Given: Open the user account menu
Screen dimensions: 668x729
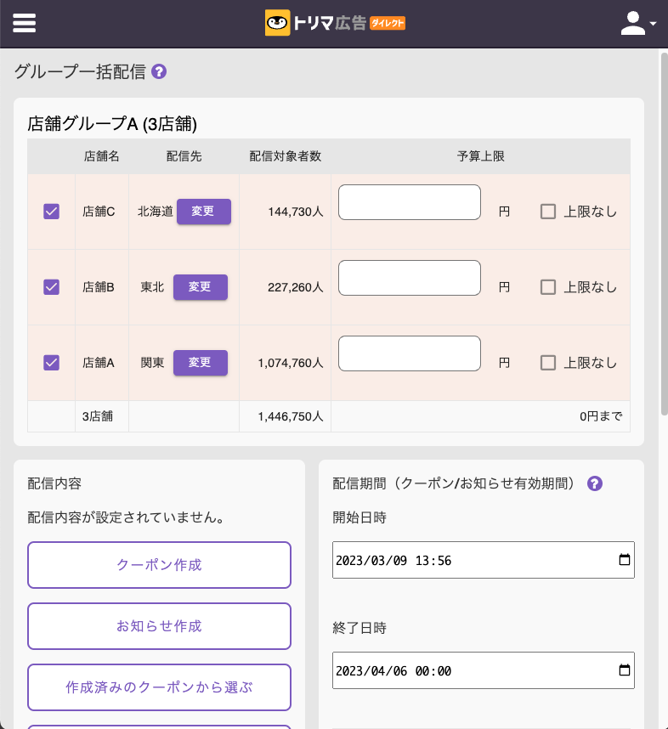Looking at the screenshot, I should click(638, 23).
